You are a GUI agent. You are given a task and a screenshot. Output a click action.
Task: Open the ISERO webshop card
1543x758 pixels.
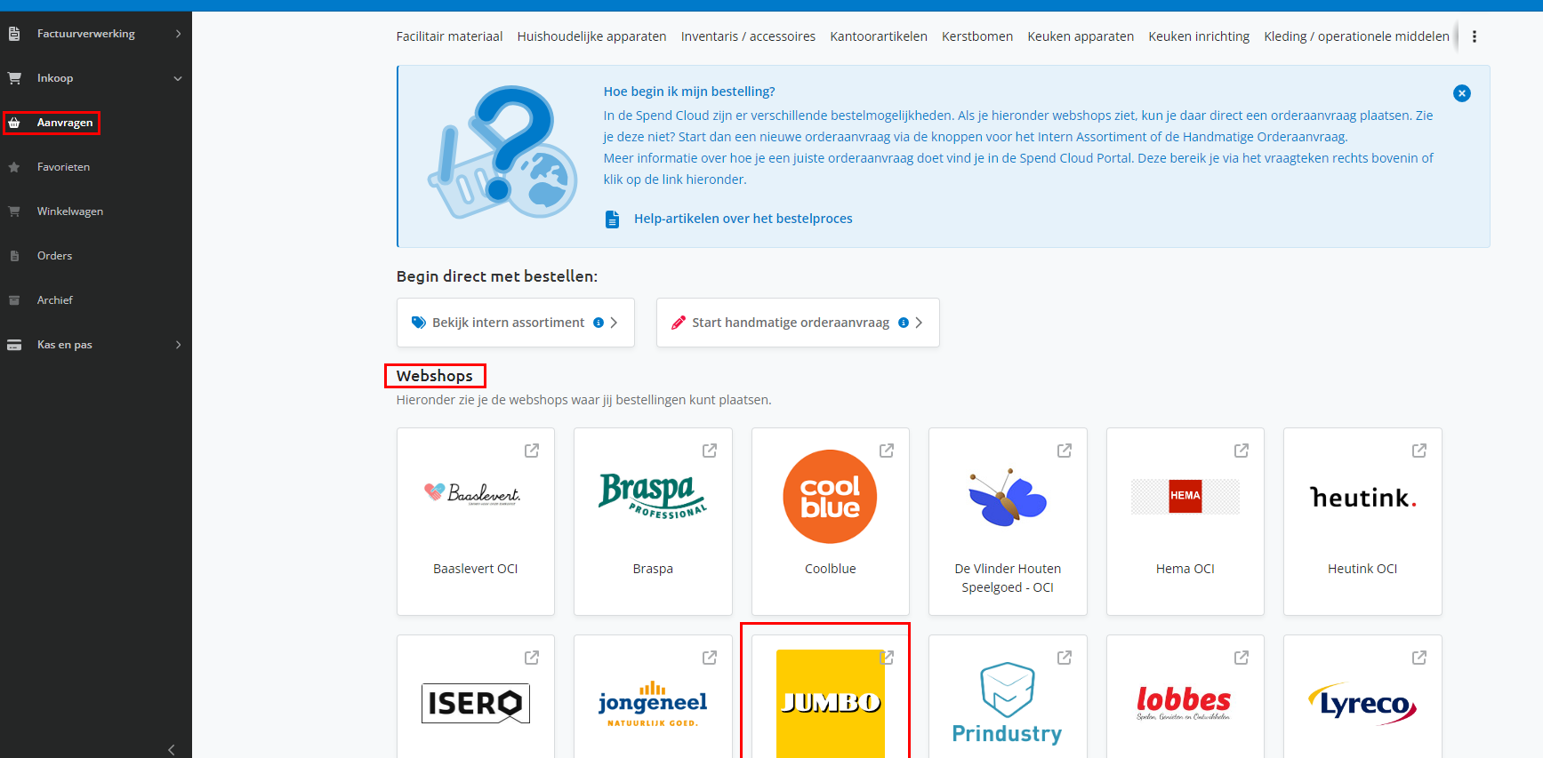coord(476,698)
